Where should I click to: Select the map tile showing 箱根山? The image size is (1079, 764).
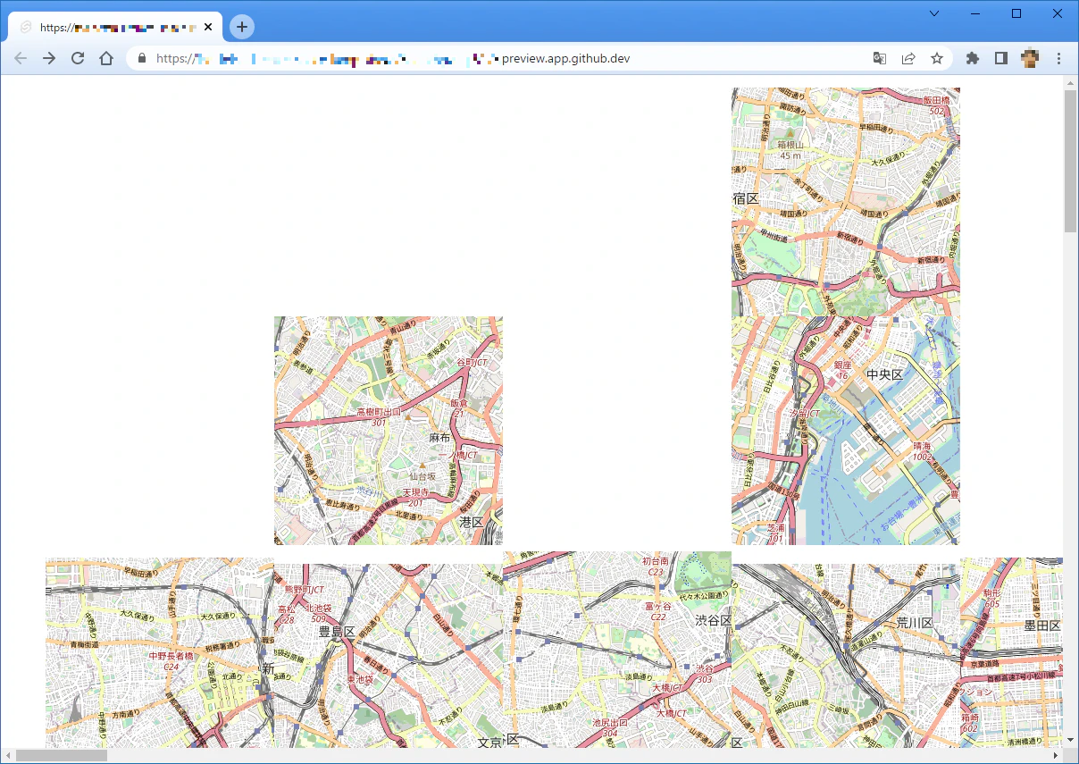pos(846,202)
